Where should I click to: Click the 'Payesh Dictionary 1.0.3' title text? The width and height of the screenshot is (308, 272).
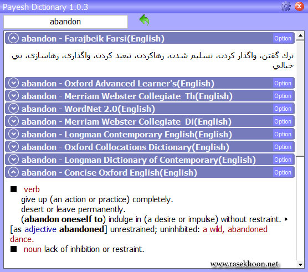tap(45, 7)
